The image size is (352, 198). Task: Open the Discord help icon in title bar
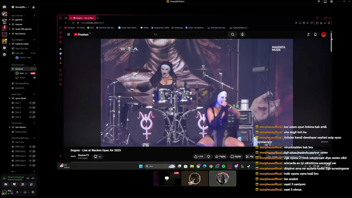click(x=331, y=1)
